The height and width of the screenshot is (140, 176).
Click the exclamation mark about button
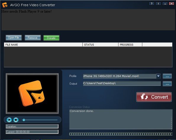(158, 4)
